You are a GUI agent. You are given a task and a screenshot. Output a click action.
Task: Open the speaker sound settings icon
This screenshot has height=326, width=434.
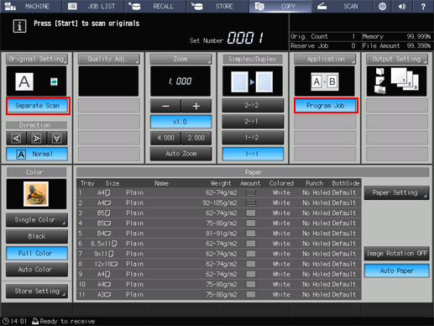point(402,6)
